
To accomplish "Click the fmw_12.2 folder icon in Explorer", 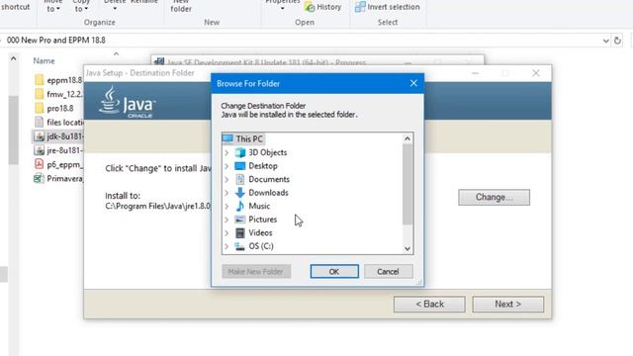I will click(x=40, y=94).
